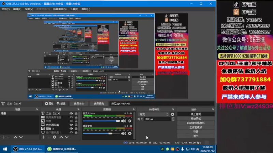Show the 图像 source eye icon
The image size is (273, 153).
[x=71, y=121]
